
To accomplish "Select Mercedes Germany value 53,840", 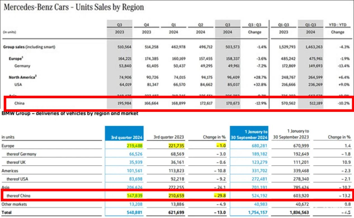I will 126,66.
